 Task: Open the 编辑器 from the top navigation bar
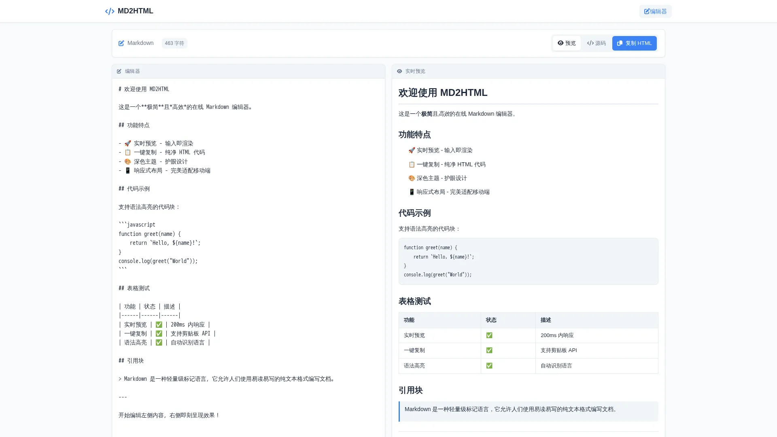(655, 11)
